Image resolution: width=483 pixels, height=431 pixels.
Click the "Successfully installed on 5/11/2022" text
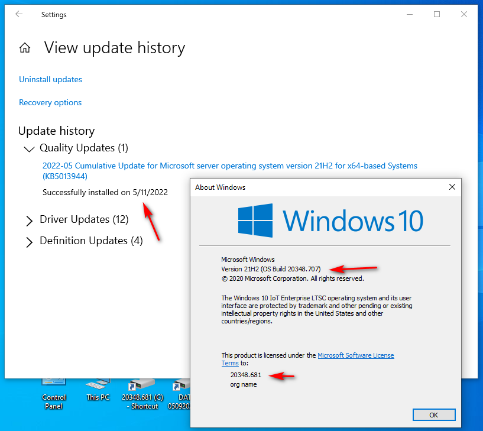coord(105,193)
